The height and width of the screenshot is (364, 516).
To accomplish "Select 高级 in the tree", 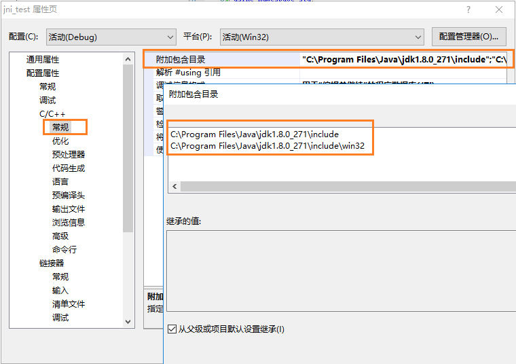I will [x=60, y=236].
